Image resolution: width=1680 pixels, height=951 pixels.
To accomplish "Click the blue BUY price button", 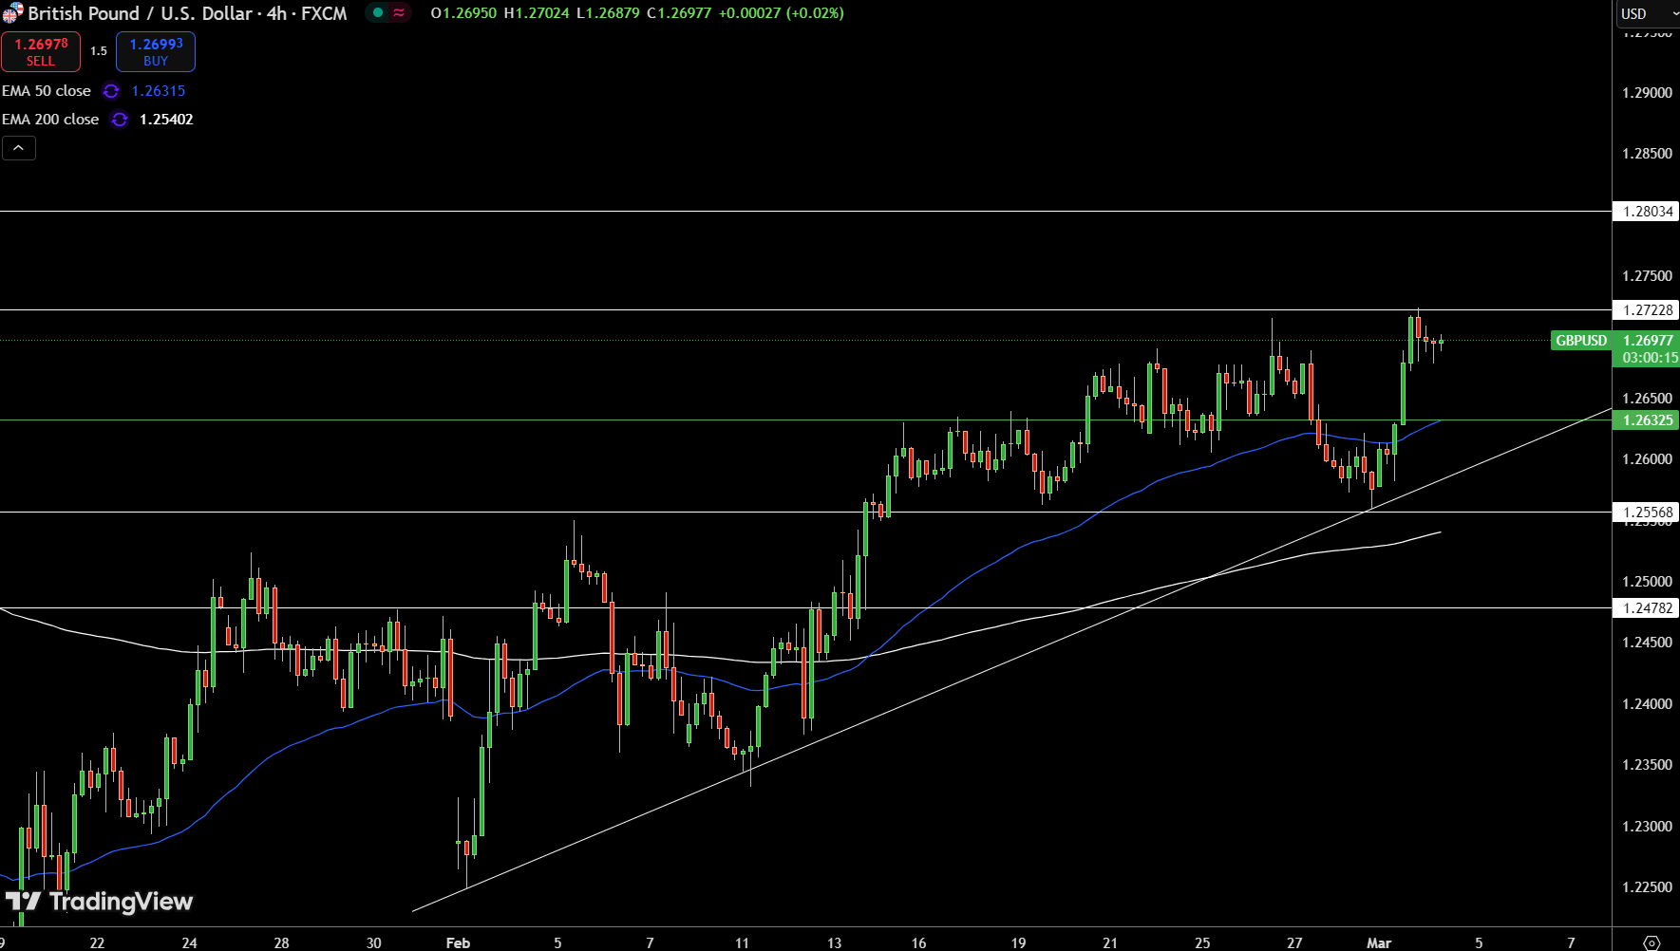I will (x=156, y=51).
